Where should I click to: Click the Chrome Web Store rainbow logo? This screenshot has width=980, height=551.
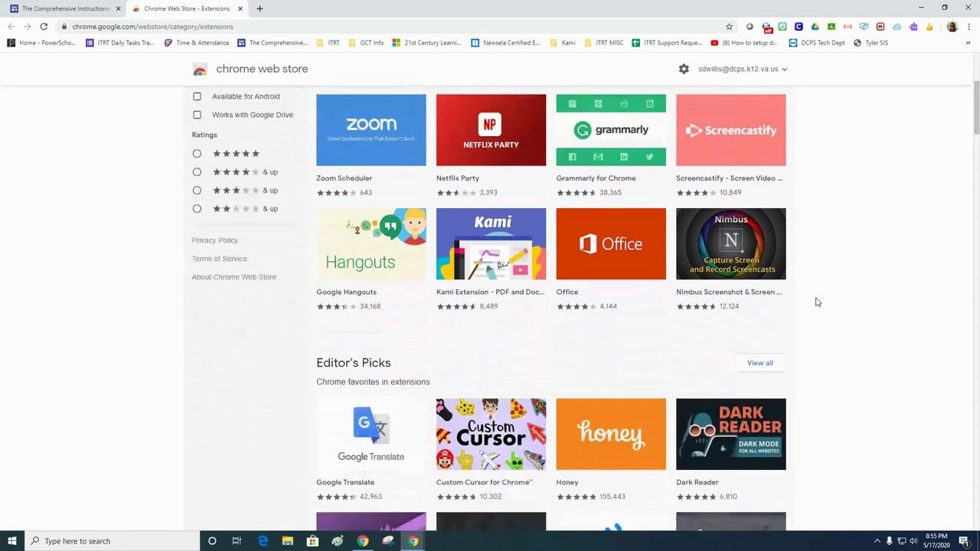(200, 70)
